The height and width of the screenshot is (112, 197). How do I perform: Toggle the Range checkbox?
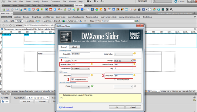pos(61,72)
